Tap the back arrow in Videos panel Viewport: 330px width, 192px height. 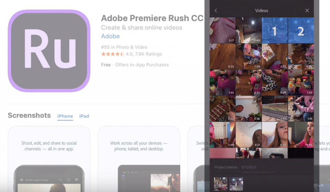pyautogui.click(x=216, y=11)
